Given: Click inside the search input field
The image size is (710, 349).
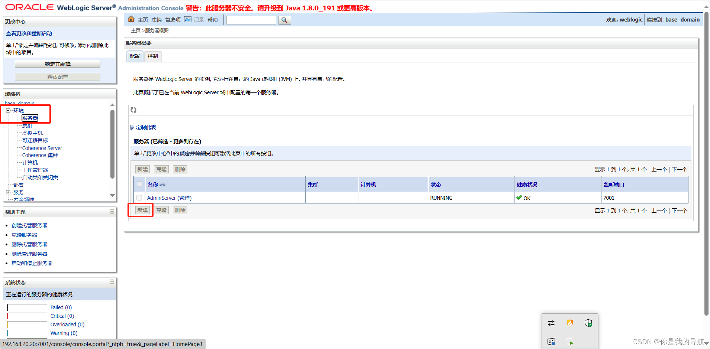Looking at the screenshot, I should 251,20.
